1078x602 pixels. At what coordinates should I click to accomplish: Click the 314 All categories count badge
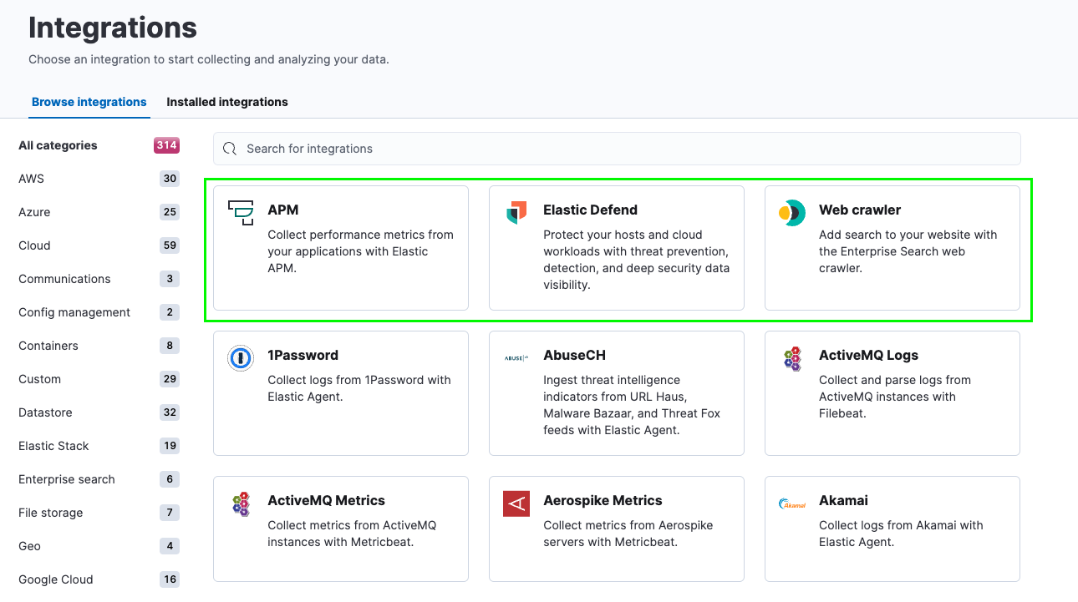pyautogui.click(x=166, y=145)
